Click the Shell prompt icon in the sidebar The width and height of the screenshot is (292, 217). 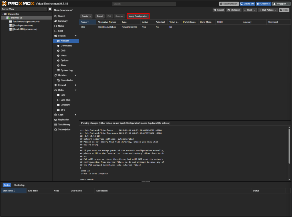click(x=56, y=31)
